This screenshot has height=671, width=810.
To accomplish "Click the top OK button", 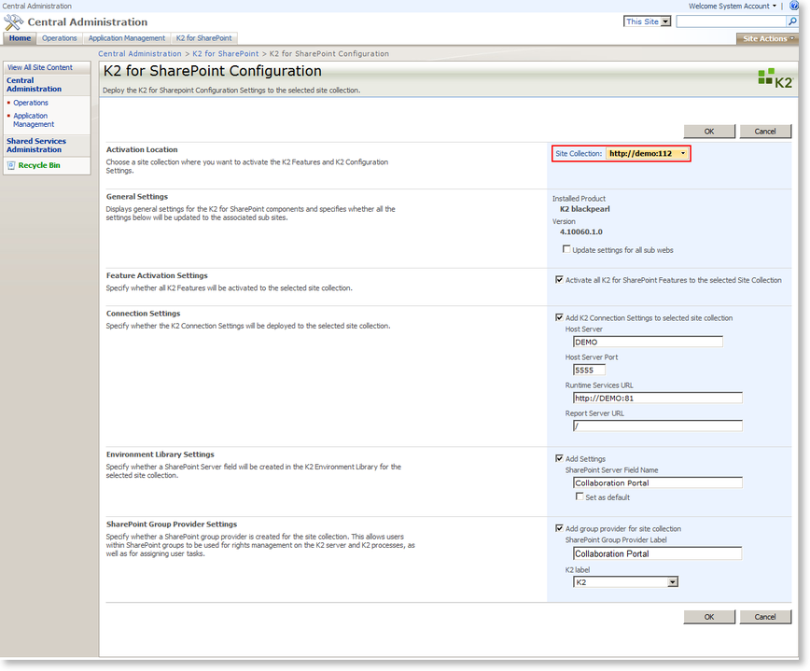I will [x=709, y=132].
